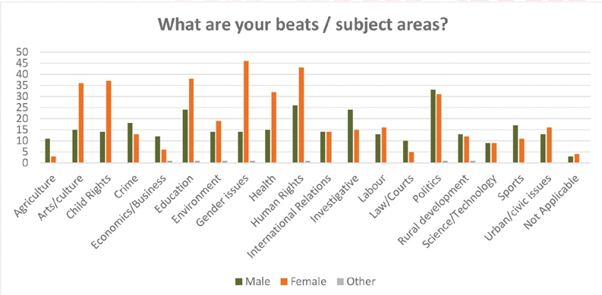Select the Female bar for Education
The height and width of the screenshot is (295, 602).
191,121
